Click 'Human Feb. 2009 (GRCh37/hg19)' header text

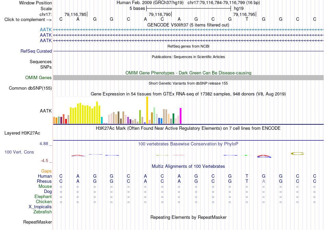(x=150, y=3)
